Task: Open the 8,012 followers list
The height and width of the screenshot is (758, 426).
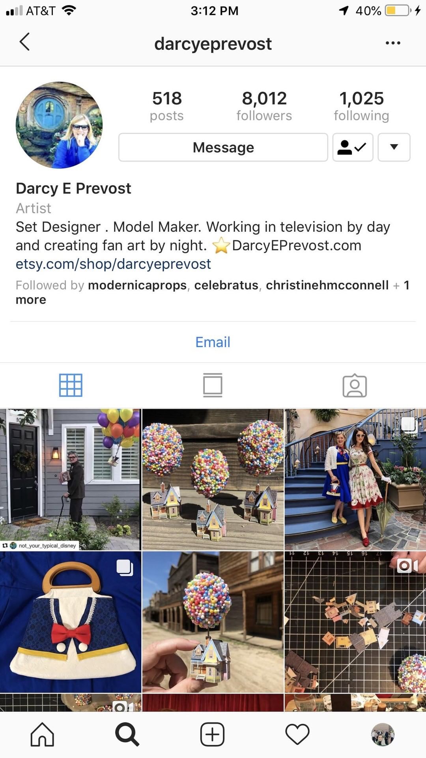Action: click(264, 106)
